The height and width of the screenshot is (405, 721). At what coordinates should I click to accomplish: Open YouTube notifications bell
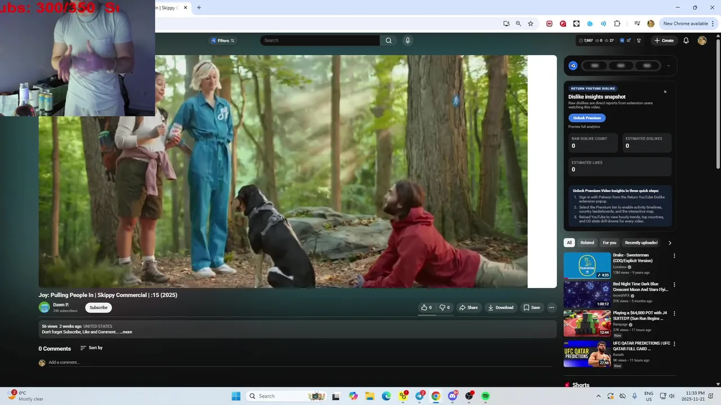coord(686,40)
